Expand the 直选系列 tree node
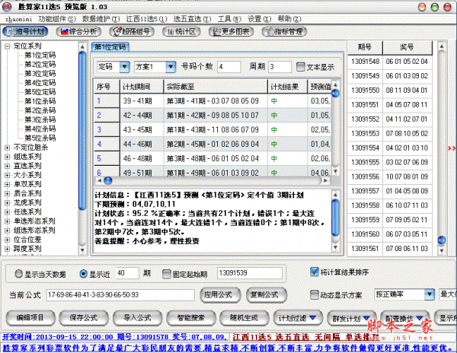The width and height of the screenshot is (457, 353). pyautogui.click(x=8, y=166)
